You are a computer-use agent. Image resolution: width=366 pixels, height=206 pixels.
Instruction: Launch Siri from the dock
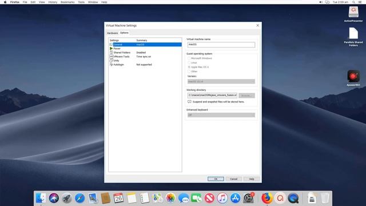click(54, 198)
